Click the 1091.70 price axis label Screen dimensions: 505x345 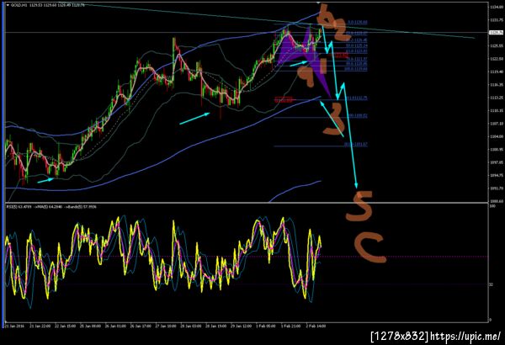tap(497, 188)
